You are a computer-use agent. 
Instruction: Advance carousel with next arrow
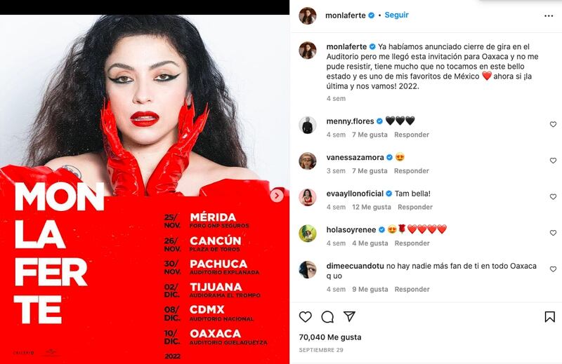tap(277, 196)
